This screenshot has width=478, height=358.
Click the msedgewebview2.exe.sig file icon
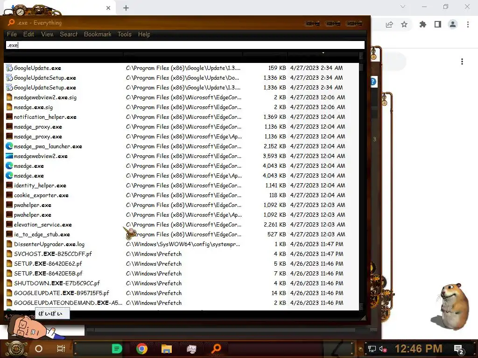[9, 97]
